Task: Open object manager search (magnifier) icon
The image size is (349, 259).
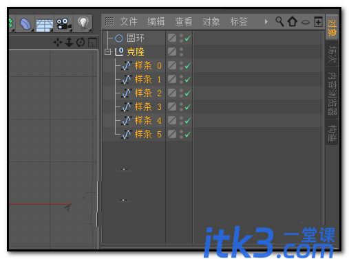Action: [x=279, y=22]
